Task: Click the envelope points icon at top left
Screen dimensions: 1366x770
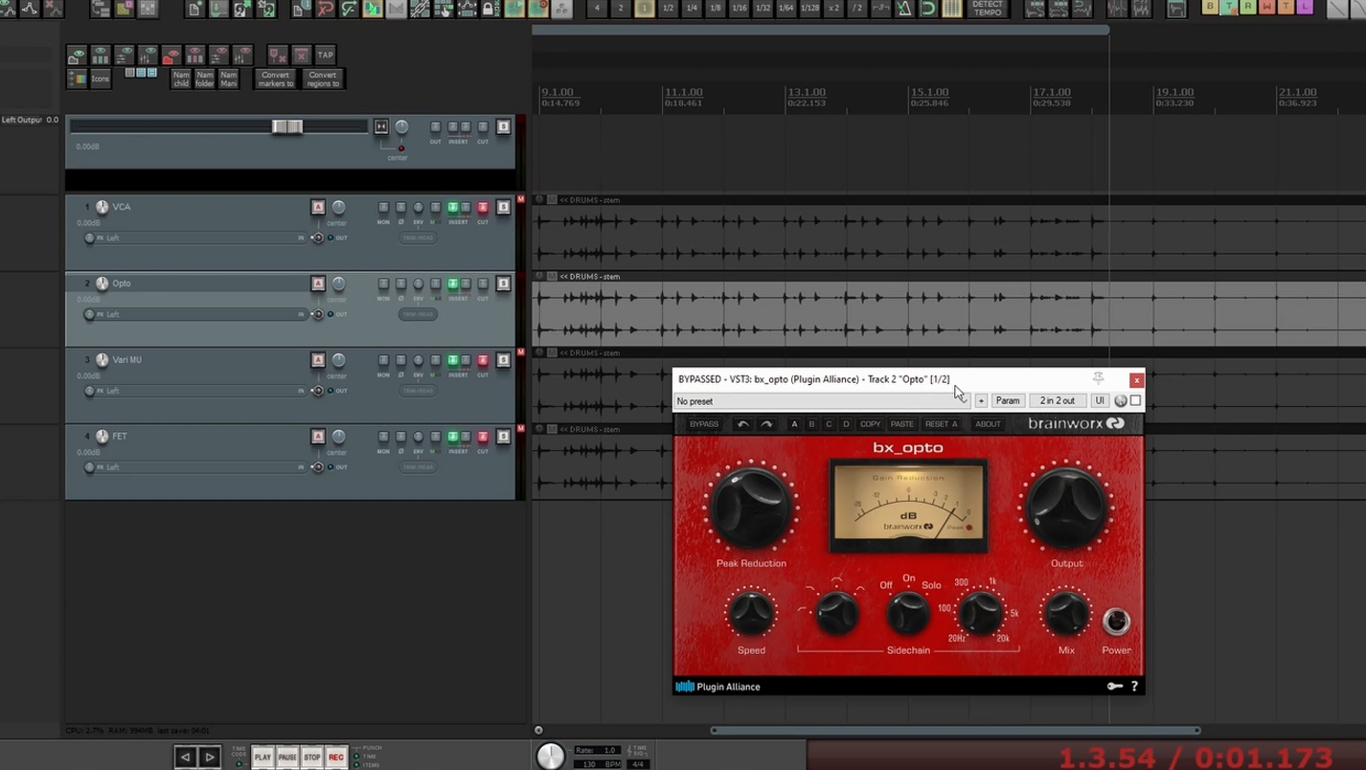Action: 30,9
